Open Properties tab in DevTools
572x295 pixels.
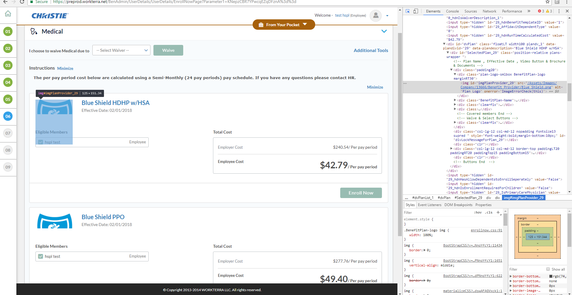tap(483, 205)
